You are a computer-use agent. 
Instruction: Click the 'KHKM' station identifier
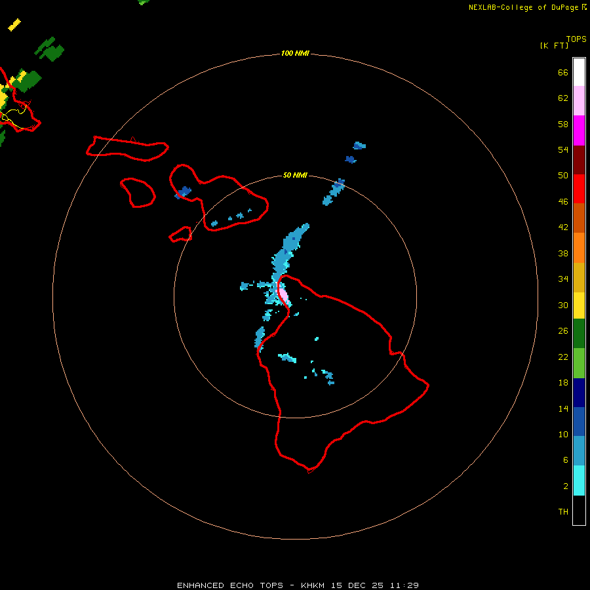pyautogui.click(x=313, y=585)
